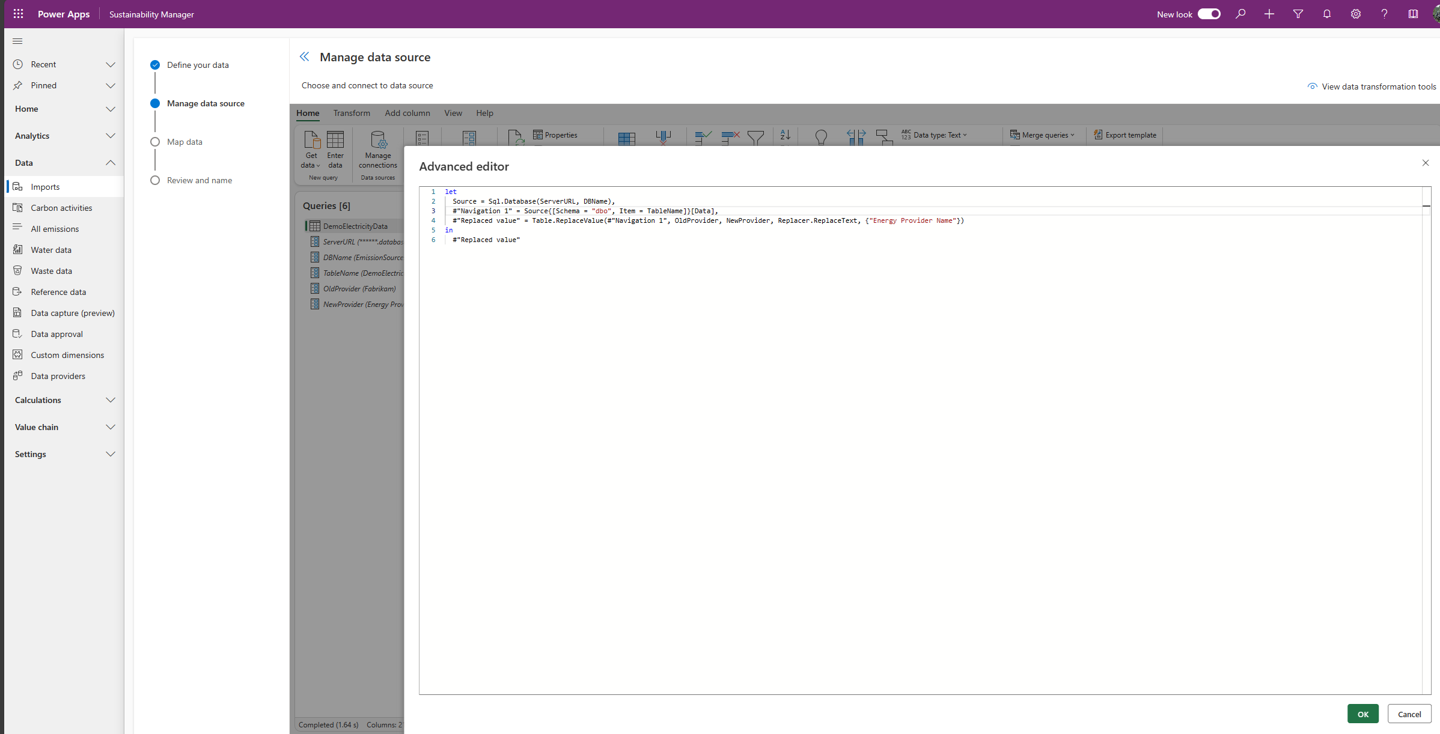Viewport: 1440px width, 734px height.
Task: Open the Add column tab
Action: (x=407, y=113)
